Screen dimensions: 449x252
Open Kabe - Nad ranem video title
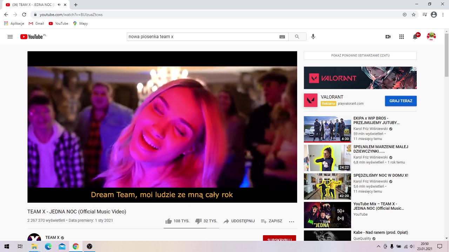381,232
